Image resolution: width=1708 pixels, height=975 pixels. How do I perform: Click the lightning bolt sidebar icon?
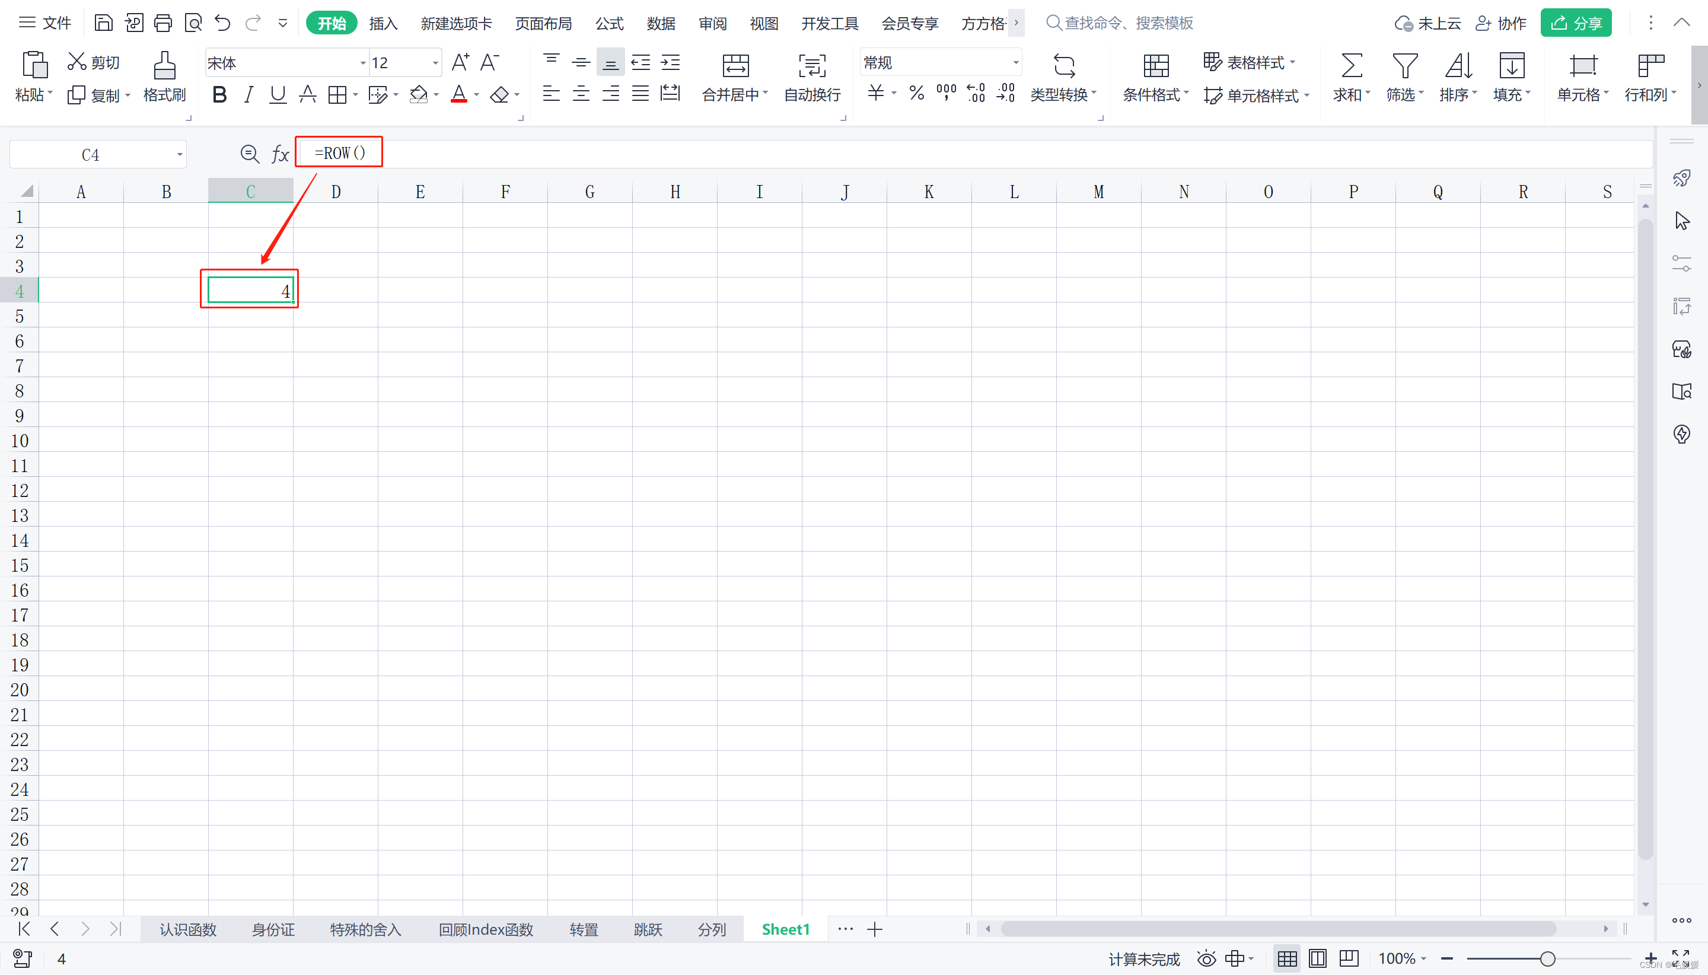click(1682, 434)
